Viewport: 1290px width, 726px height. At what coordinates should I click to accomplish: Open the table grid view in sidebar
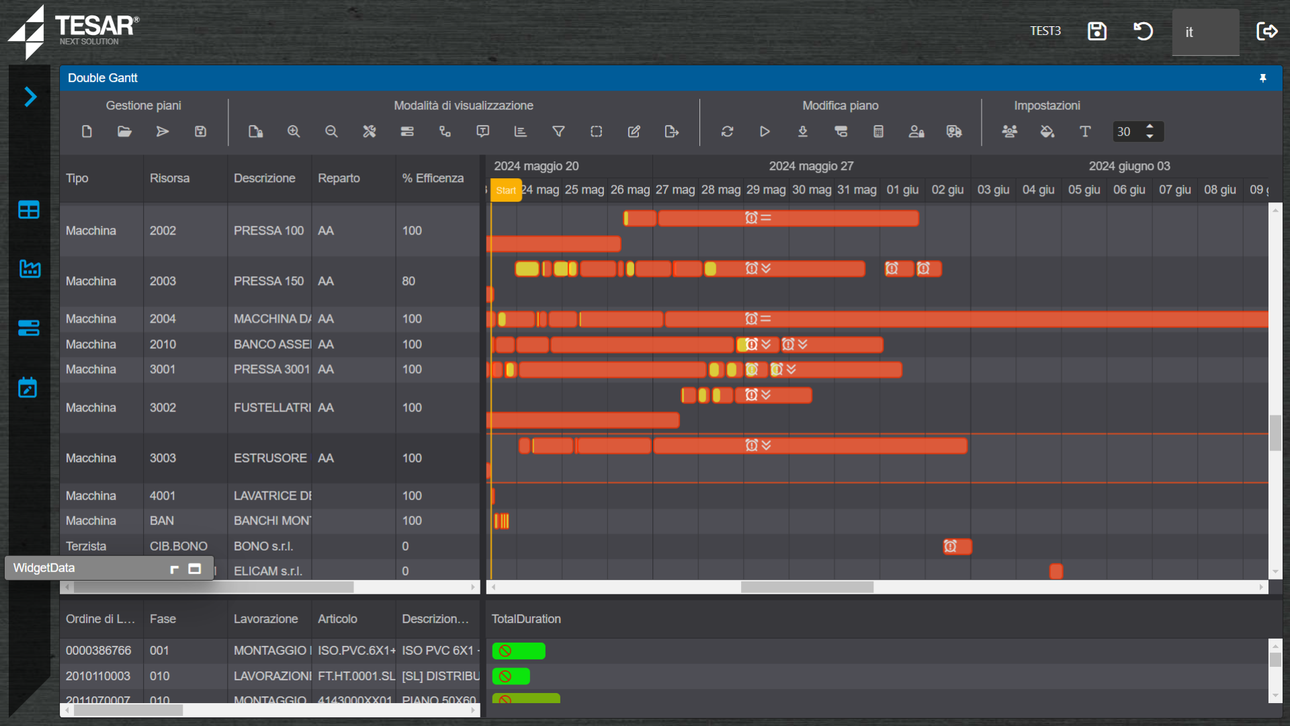(x=28, y=210)
